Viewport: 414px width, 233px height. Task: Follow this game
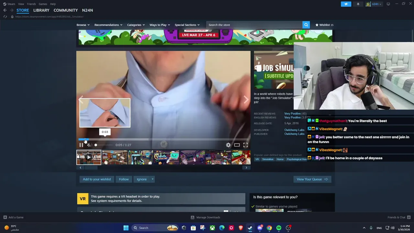click(124, 179)
